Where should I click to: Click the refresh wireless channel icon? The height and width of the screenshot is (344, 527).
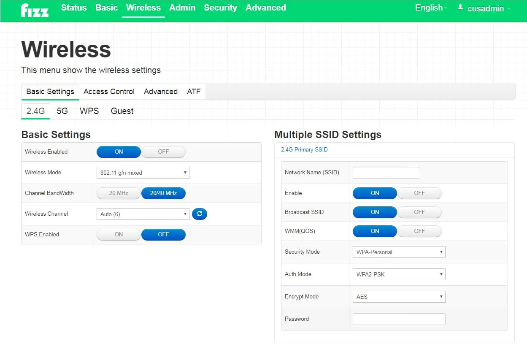(x=199, y=214)
